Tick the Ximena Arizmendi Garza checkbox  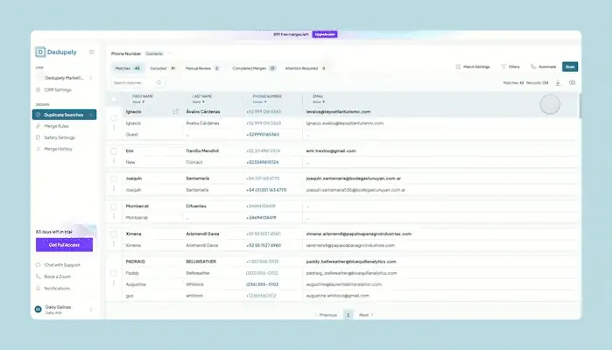114,234
